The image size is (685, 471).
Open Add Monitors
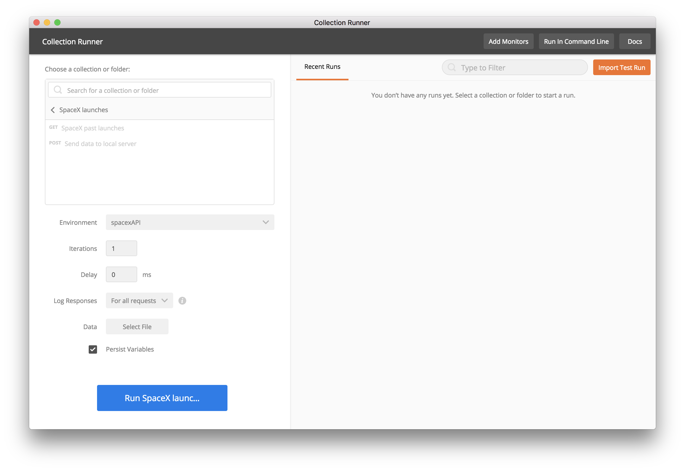(508, 41)
